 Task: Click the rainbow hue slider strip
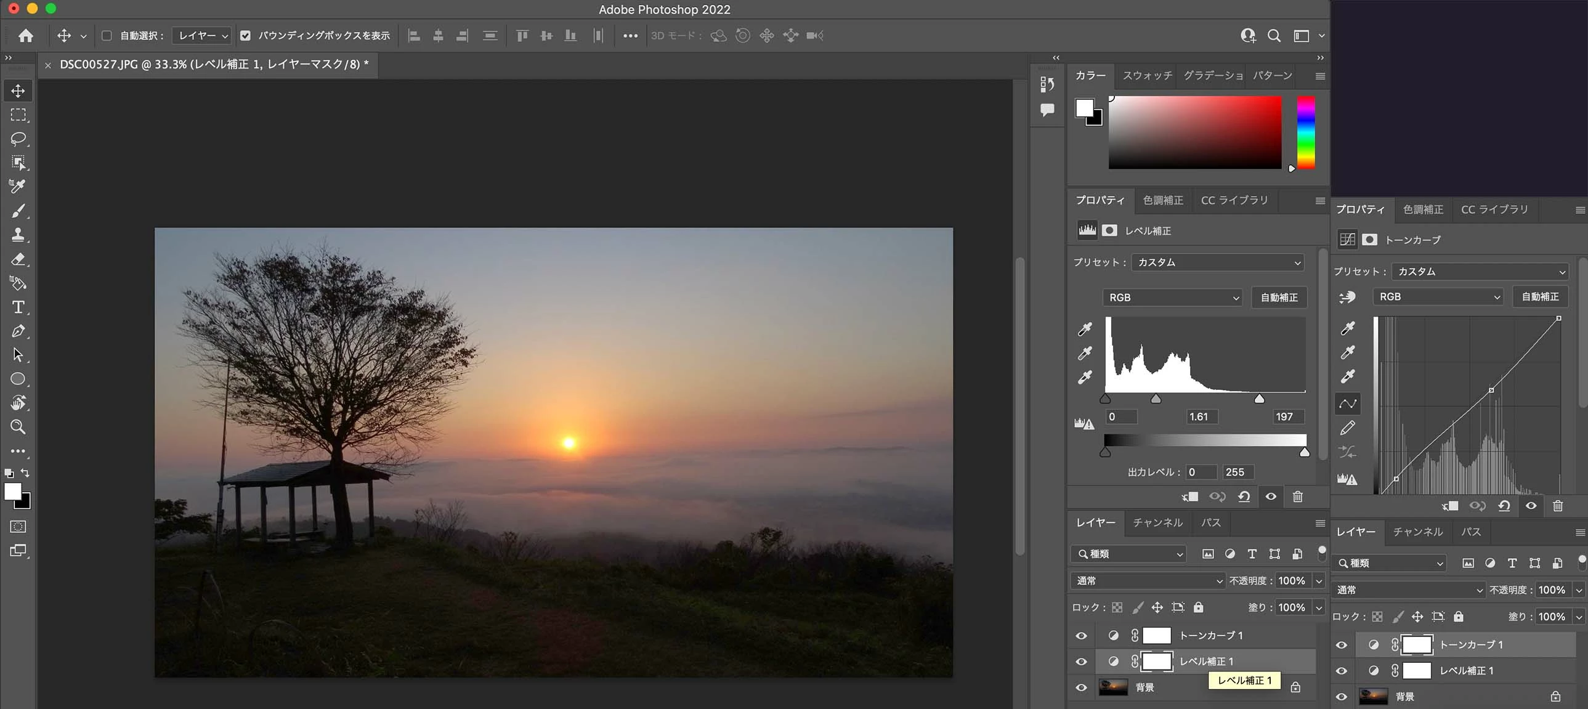point(1306,132)
